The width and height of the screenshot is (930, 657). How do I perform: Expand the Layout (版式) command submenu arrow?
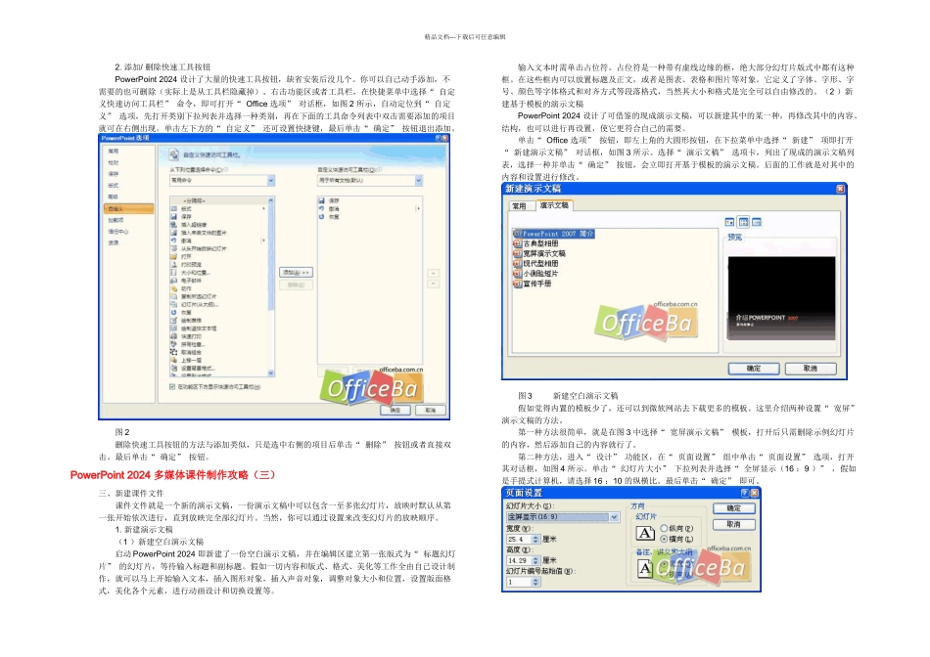pyautogui.click(x=263, y=208)
